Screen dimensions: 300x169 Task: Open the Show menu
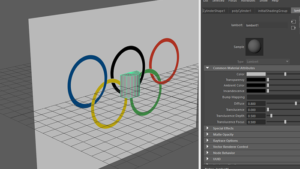point(264,1)
